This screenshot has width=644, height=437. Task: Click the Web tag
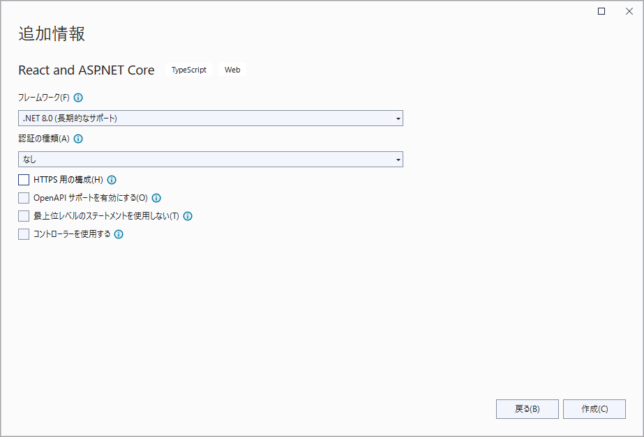pyautogui.click(x=232, y=70)
